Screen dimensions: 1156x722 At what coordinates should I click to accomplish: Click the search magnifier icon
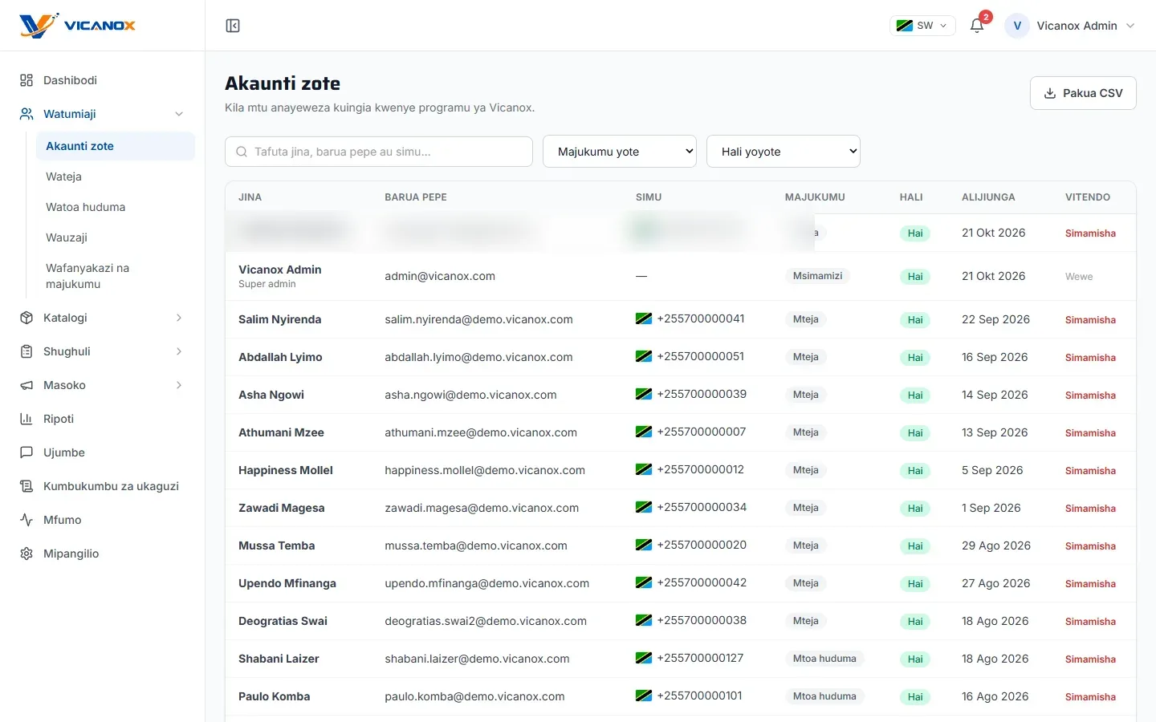click(x=242, y=152)
